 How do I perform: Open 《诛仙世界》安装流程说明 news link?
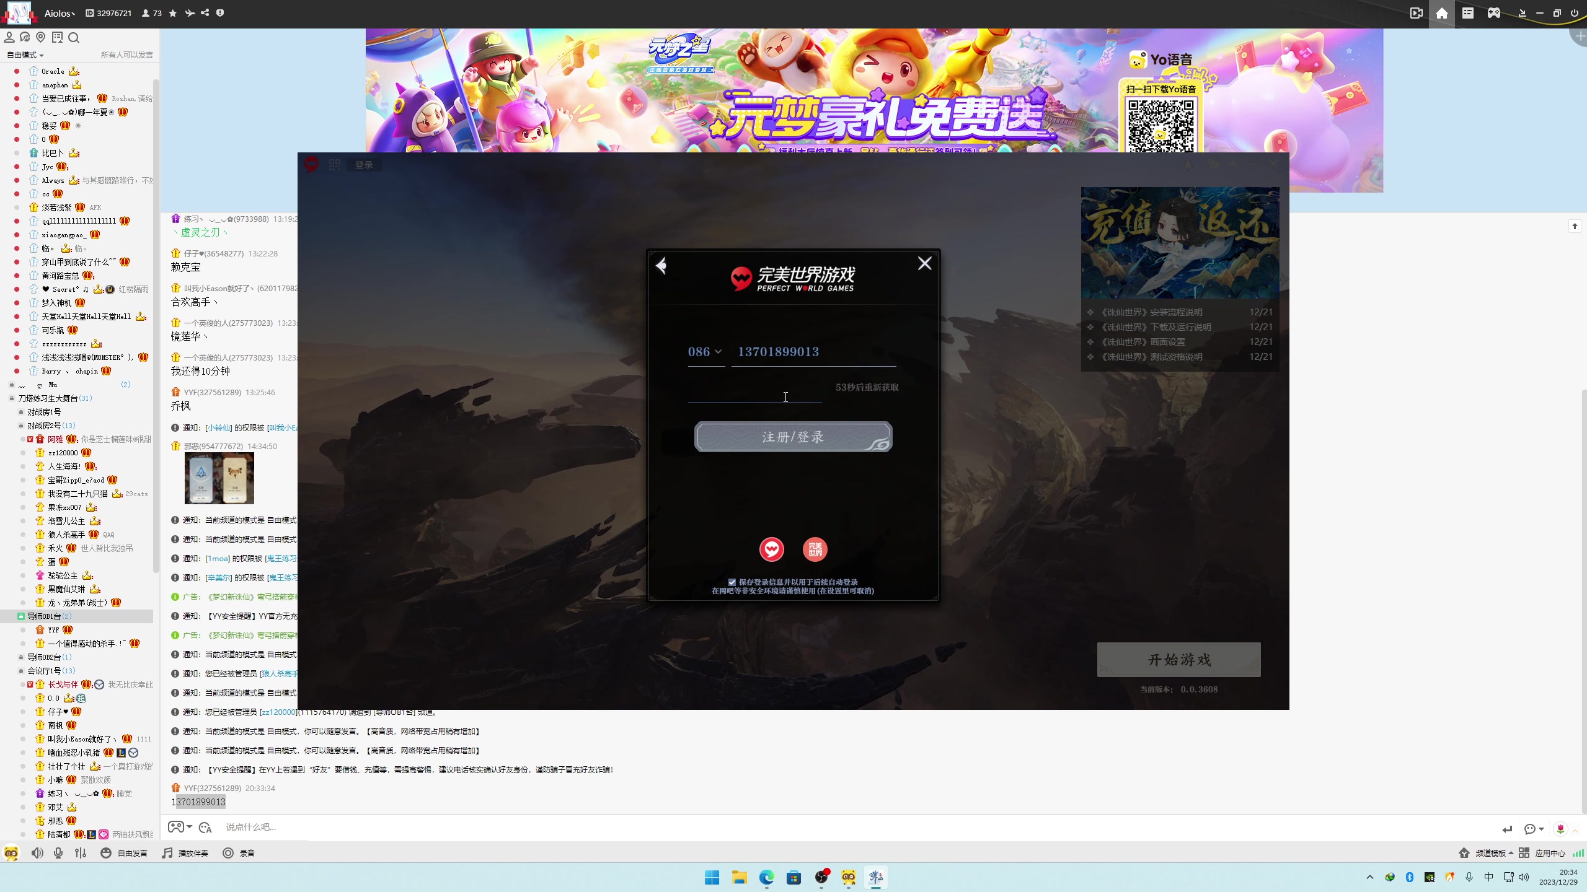(1152, 312)
